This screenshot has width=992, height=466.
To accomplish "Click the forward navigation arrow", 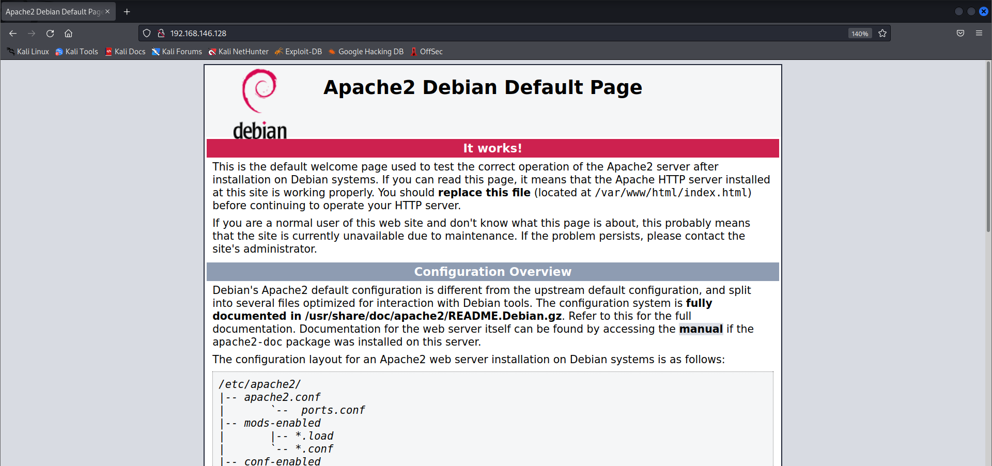I will point(32,33).
